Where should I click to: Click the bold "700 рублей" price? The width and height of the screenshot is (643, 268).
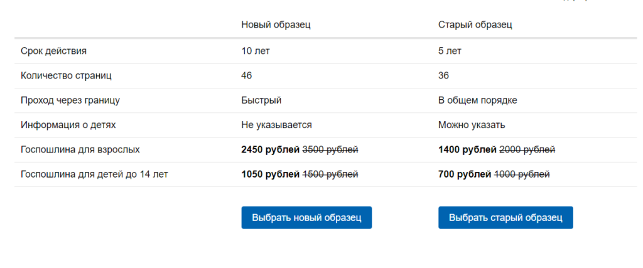[x=465, y=174]
